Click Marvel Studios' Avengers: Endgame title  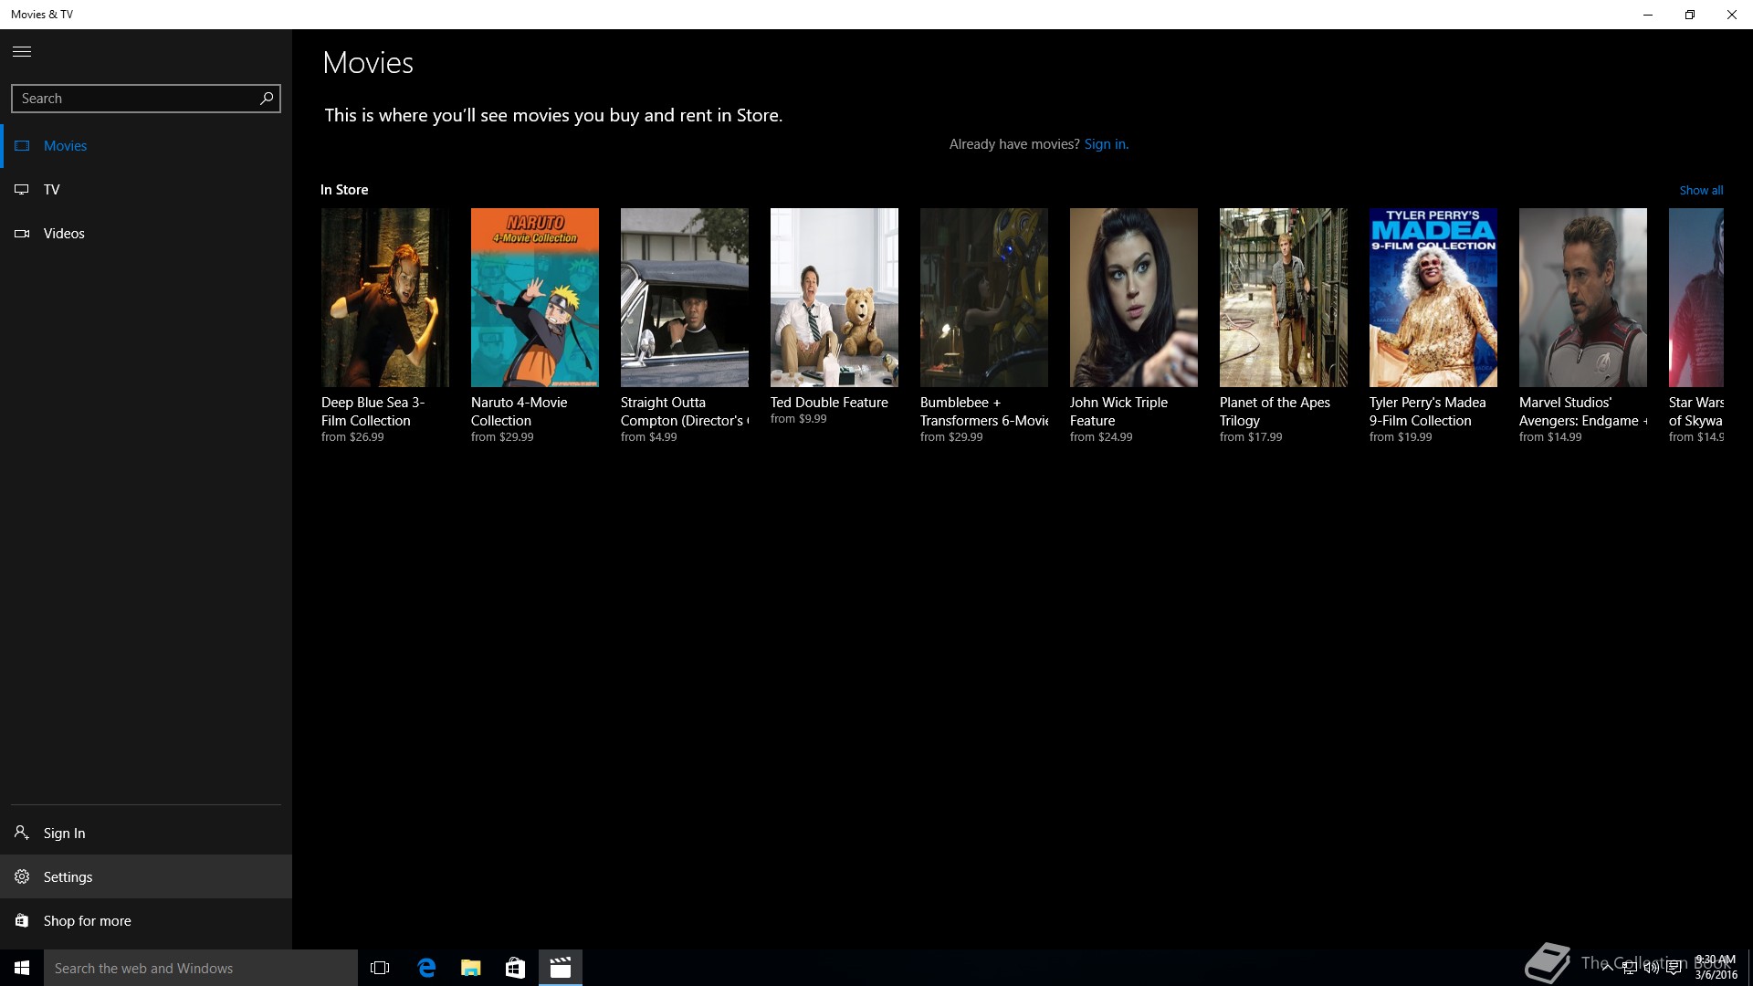[1583, 412]
